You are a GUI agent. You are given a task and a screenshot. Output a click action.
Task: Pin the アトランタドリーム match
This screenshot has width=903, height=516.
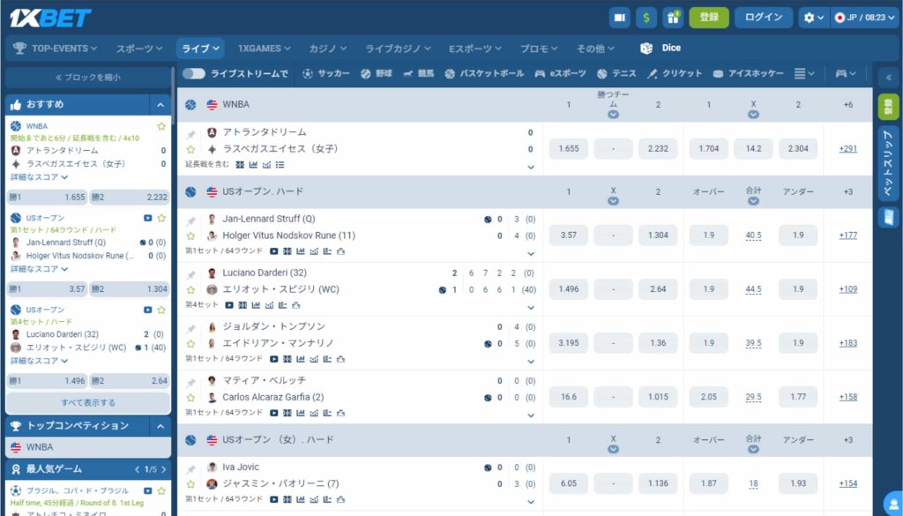point(190,135)
